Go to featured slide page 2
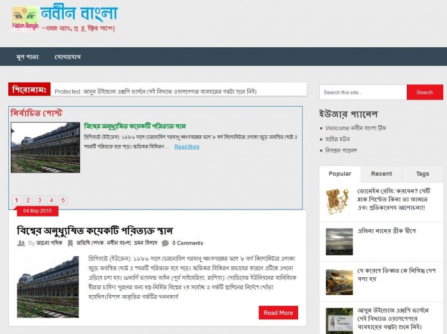447x334 pixels. pyautogui.click(x=28, y=200)
